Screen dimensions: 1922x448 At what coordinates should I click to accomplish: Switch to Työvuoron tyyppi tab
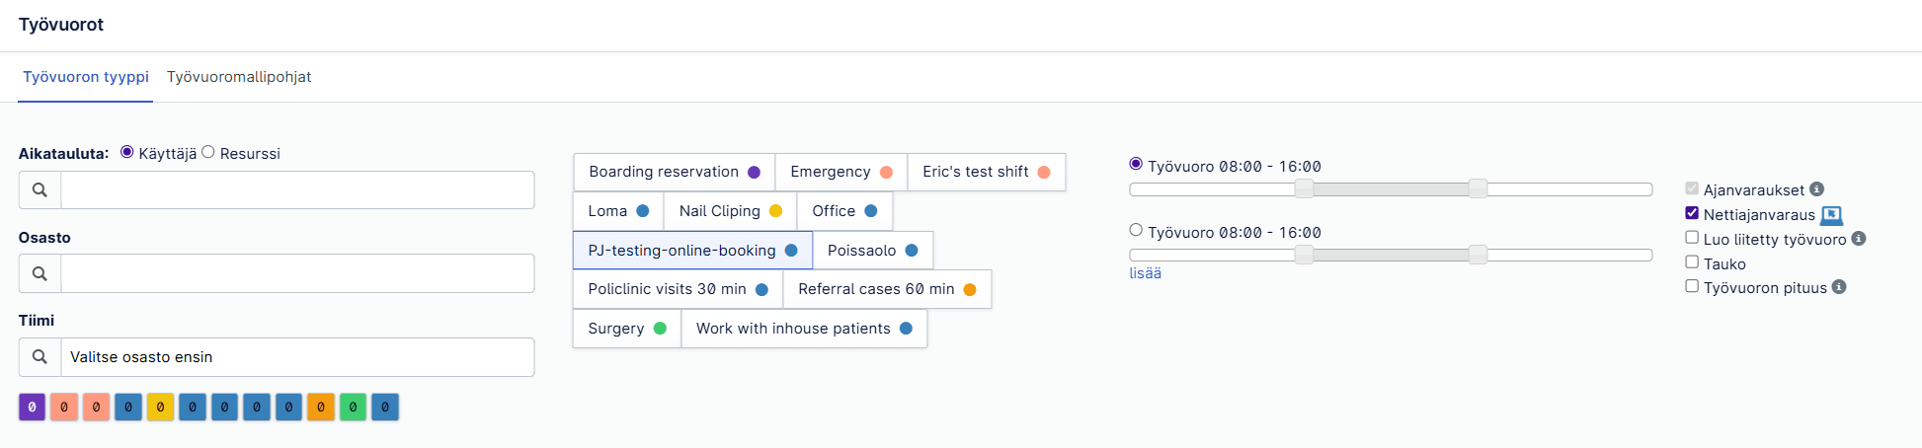(x=86, y=77)
